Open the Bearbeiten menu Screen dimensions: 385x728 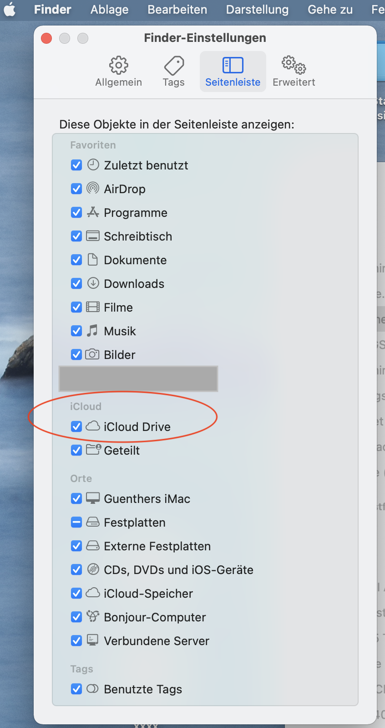[x=177, y=10]
